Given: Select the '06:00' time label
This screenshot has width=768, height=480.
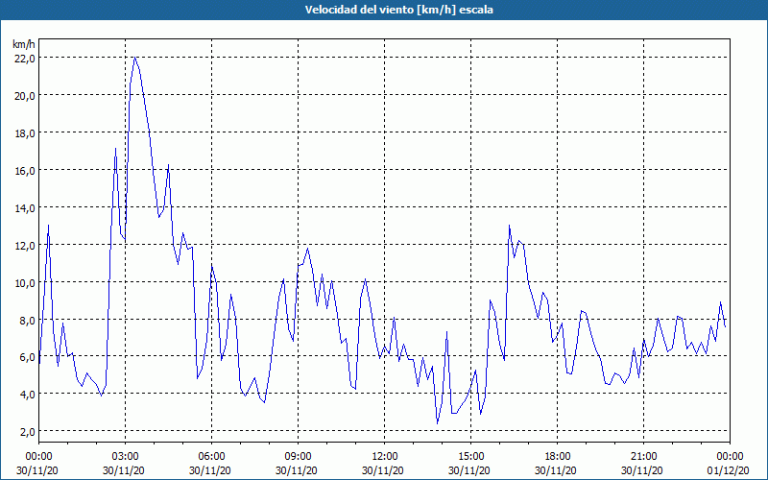Looking at the screenshot, I should click(211, 457).
